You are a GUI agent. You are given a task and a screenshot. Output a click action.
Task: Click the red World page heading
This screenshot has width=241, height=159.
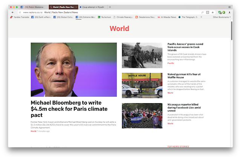coord(119,29)
